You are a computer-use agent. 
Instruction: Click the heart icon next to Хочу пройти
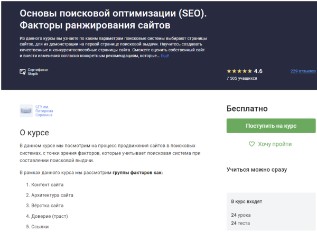tap(252, 144)
